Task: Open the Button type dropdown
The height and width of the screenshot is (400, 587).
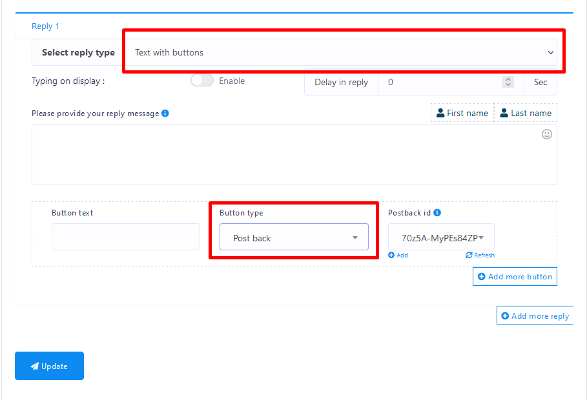Action: pyautogui.click(x=294, y=238)
